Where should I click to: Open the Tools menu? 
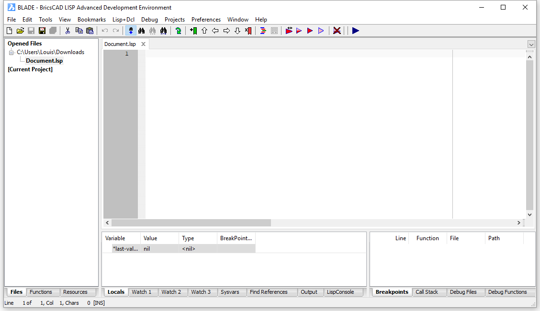(x=45, y=20)
